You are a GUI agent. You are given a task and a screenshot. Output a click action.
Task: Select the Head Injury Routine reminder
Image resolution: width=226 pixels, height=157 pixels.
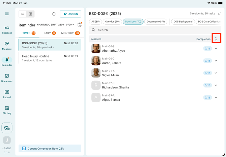[50, 58]
